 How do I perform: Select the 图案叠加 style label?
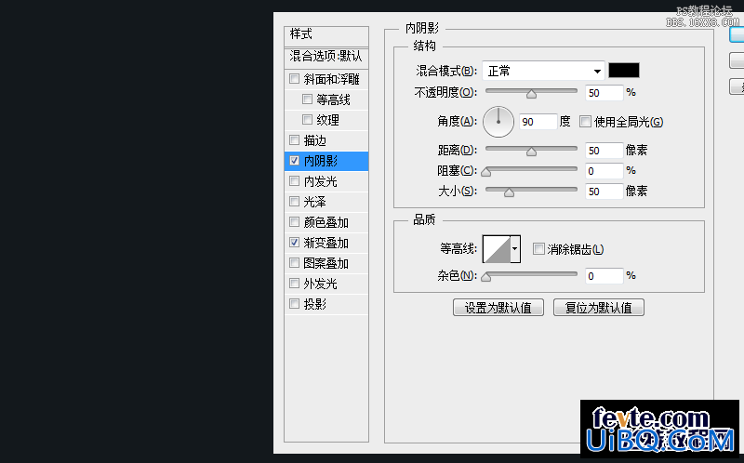pos(326,263)
